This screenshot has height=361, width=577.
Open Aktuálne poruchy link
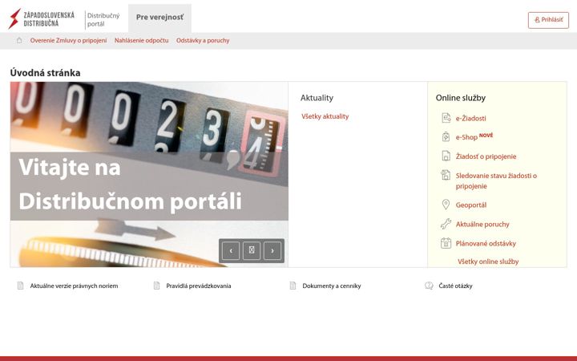click(x=482, y=225)
